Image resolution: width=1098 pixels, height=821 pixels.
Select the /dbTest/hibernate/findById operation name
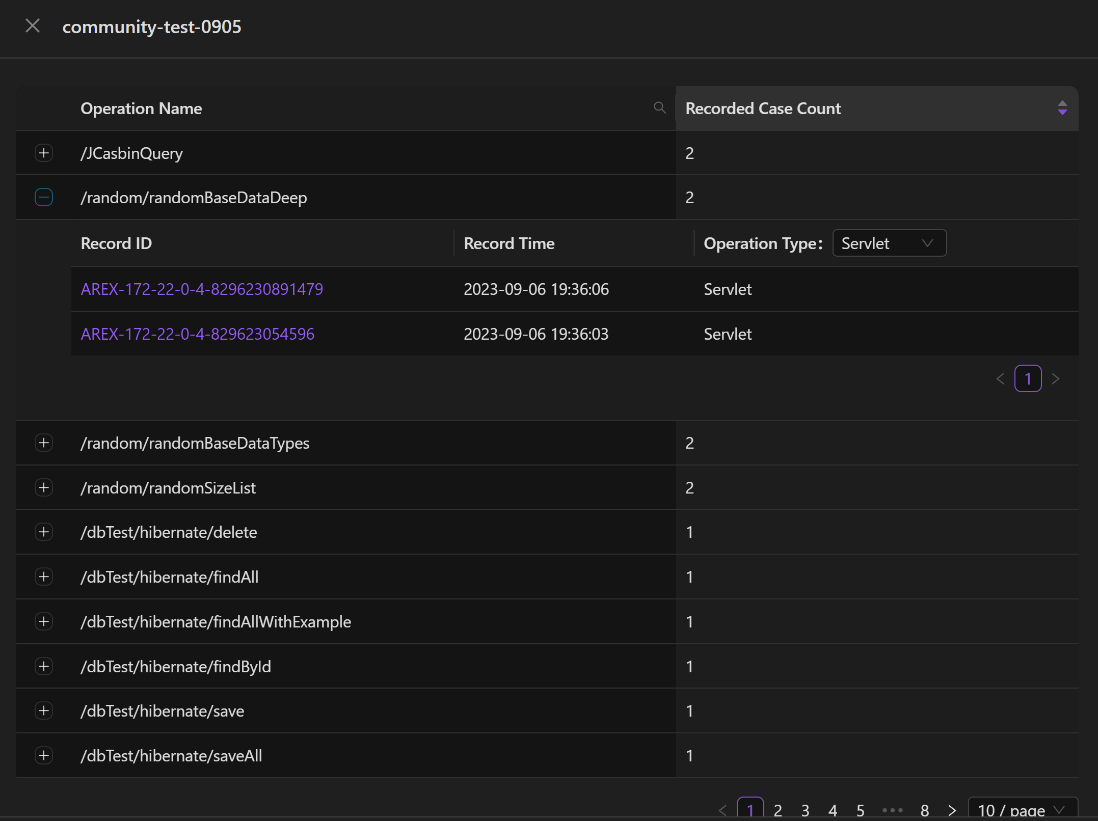tap(176, 667)
